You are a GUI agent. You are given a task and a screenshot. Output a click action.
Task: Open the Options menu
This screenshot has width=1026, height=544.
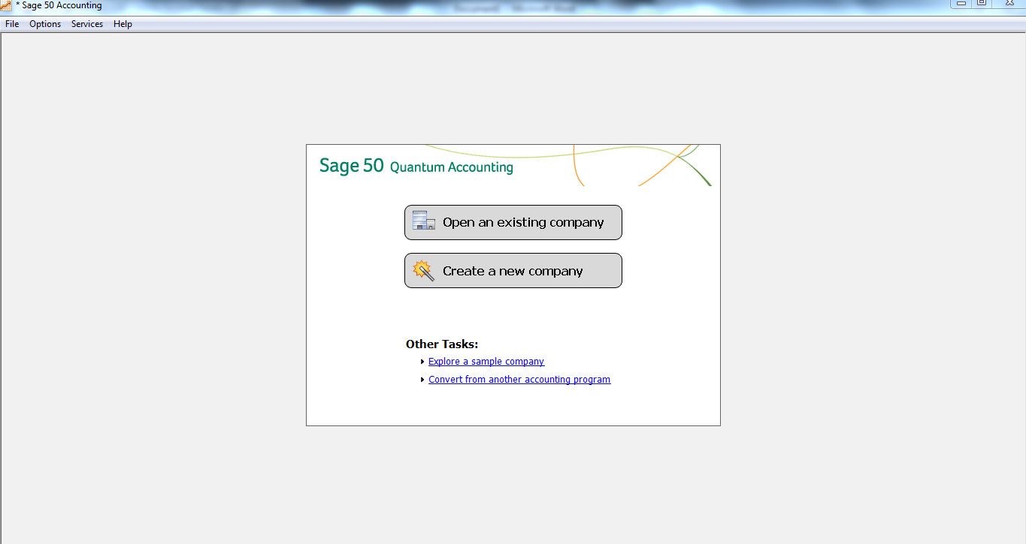coord(45,24)
